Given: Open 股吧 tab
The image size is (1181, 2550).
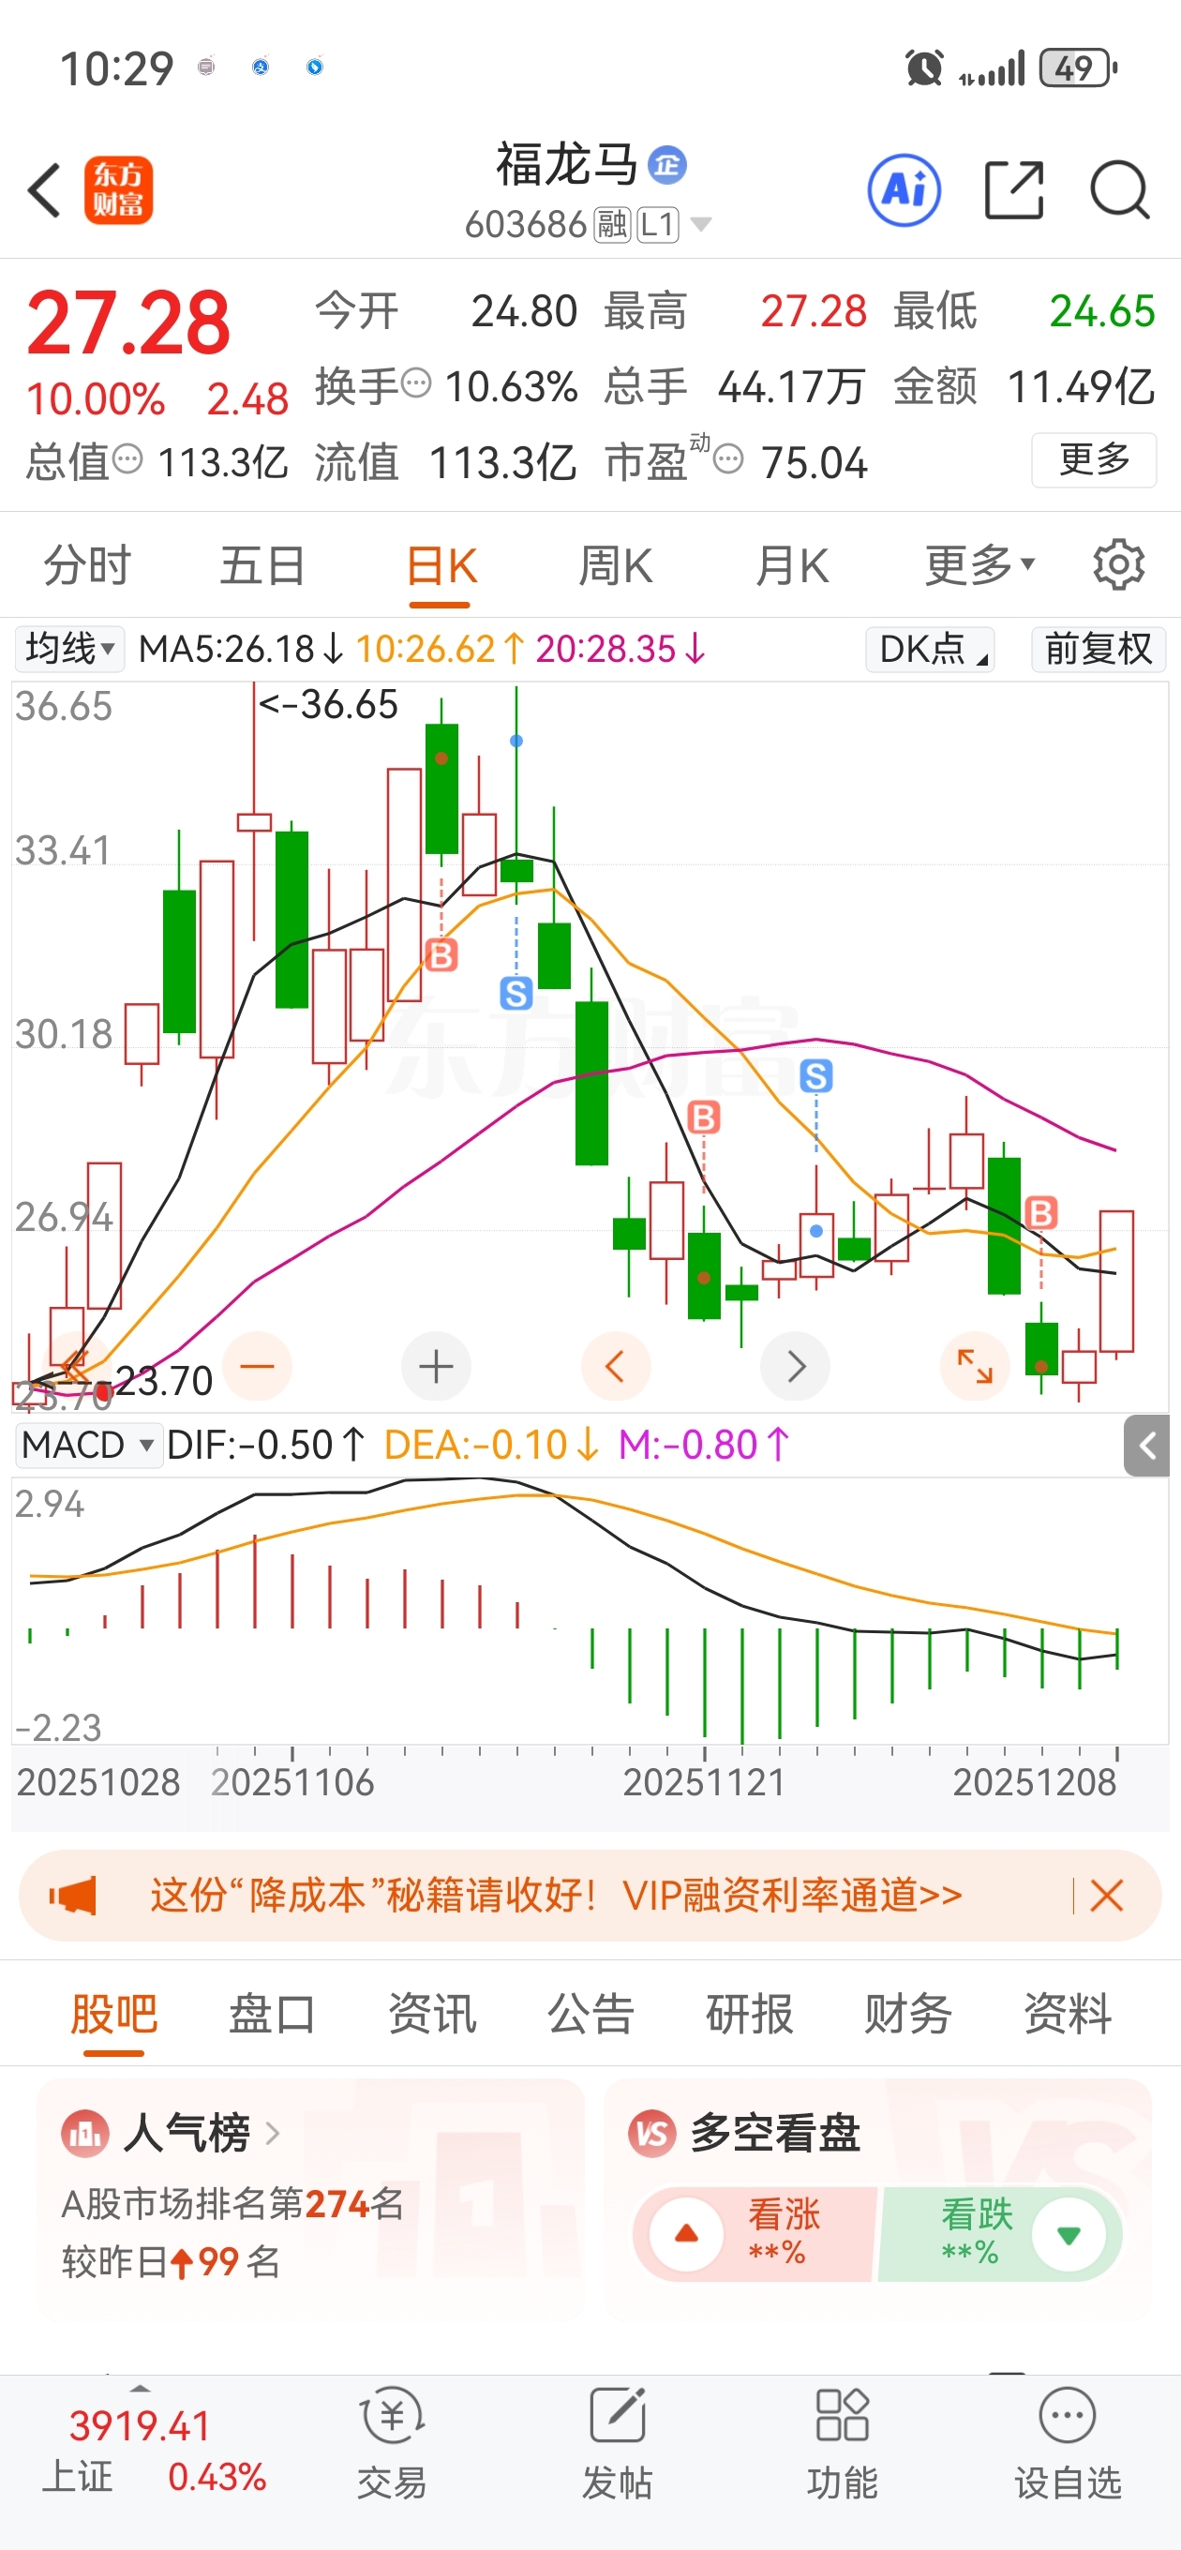Looking at the screenshot, I should tap(113, 2013).
